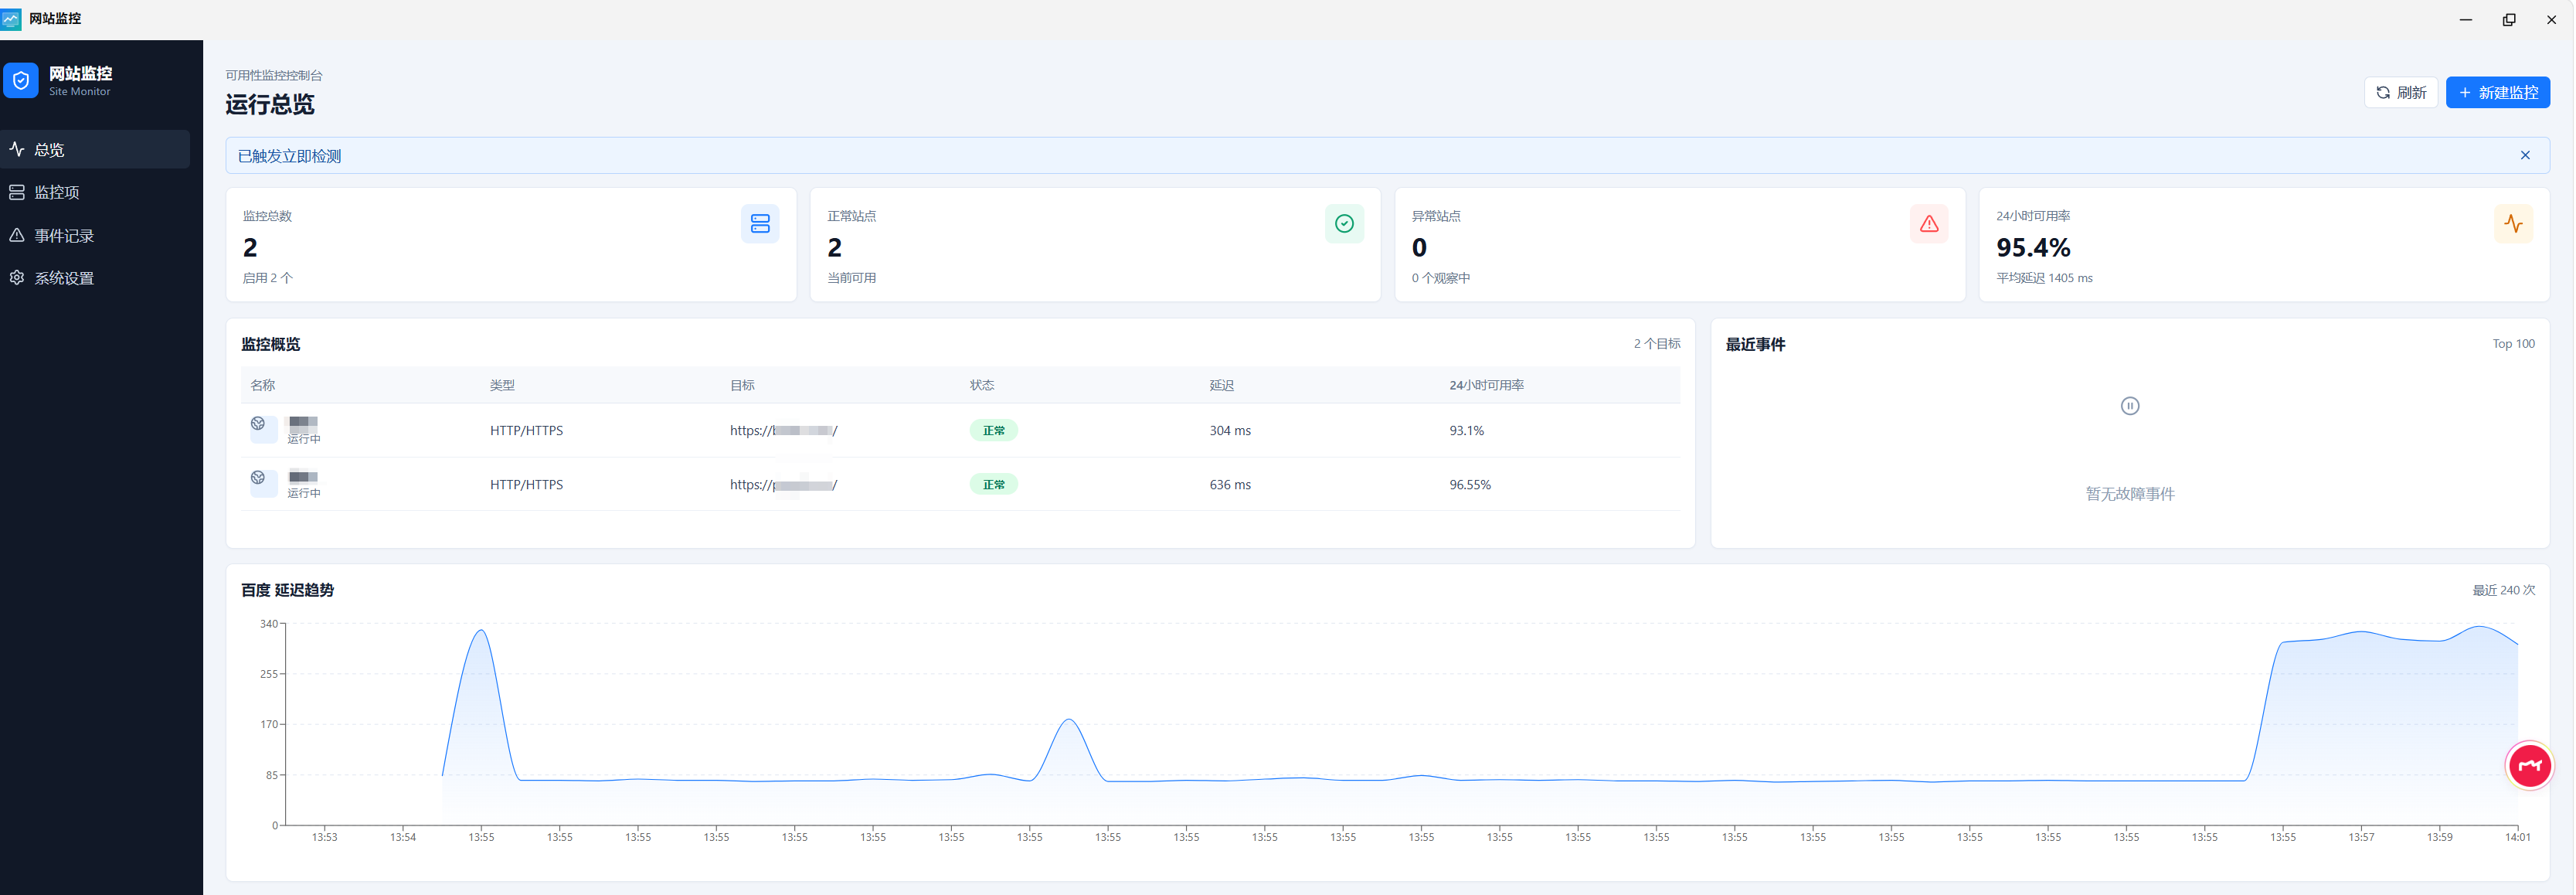Click the red floating round button
The width and height of the screenshot is (2576, 895).
[x=2529, y=766]
